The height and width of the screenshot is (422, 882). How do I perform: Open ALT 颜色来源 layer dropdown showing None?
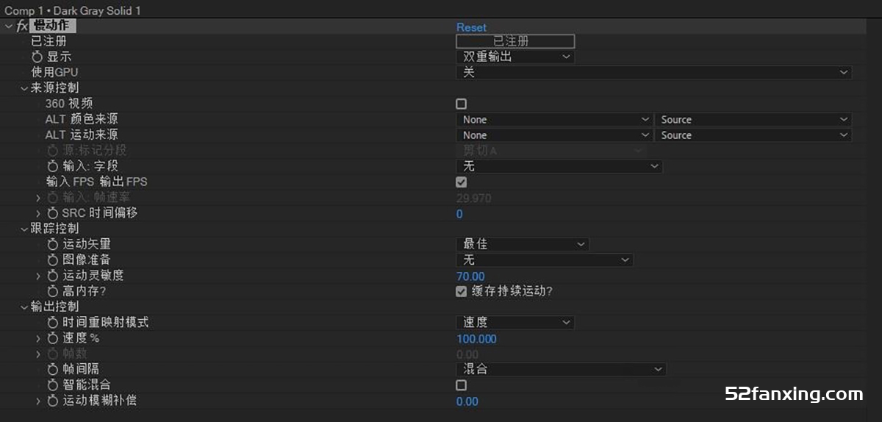555,119
